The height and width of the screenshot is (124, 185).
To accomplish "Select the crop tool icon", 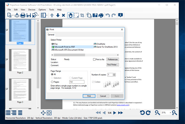I will click(82, 15).
